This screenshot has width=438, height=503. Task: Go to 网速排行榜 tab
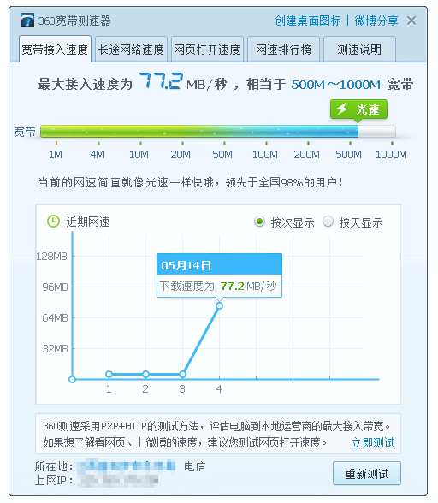pyautogui.click(x=283, y=50)
